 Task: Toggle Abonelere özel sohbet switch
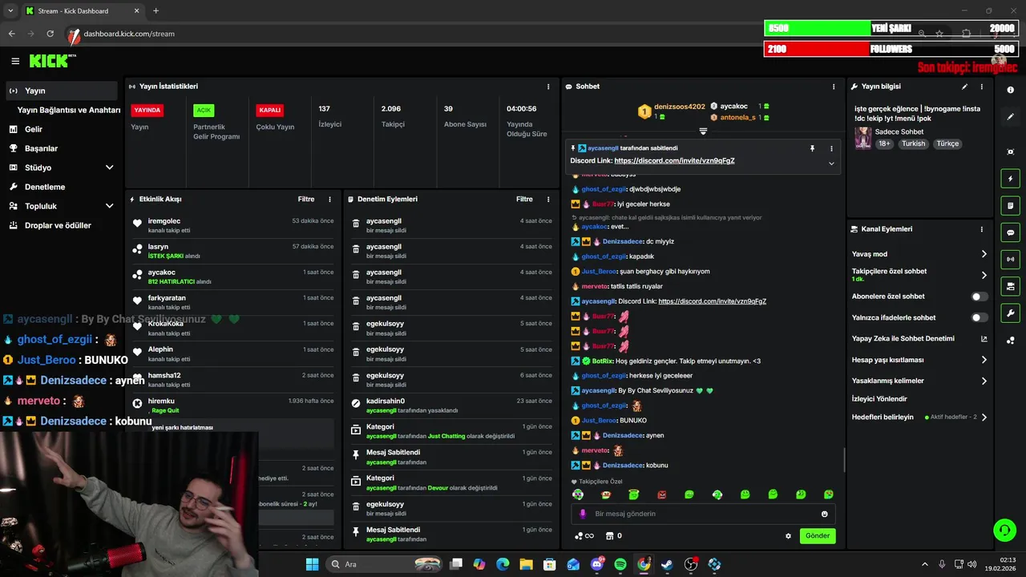point(980,297)
